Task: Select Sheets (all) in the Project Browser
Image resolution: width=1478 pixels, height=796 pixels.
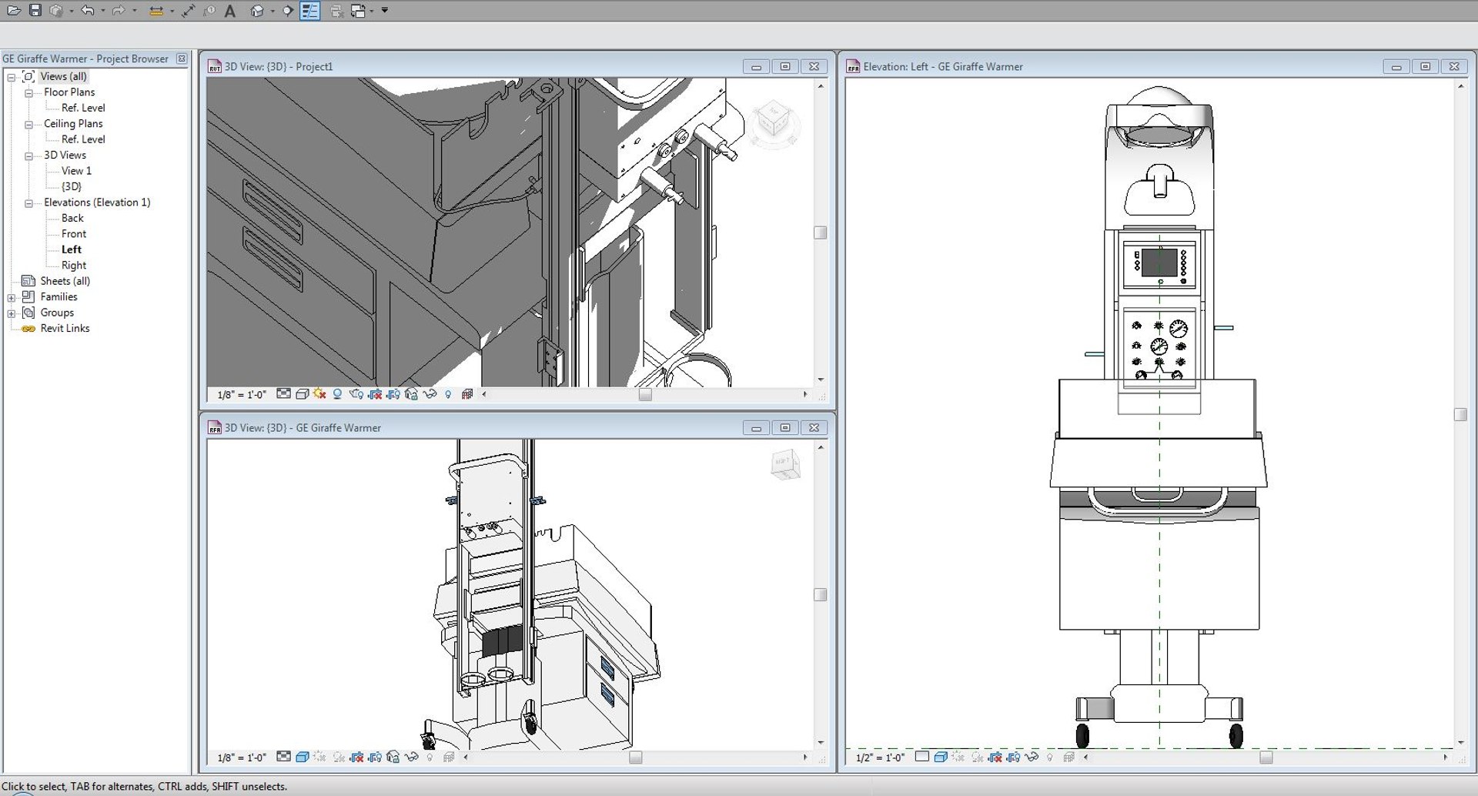Action: (x=65, y=281)
